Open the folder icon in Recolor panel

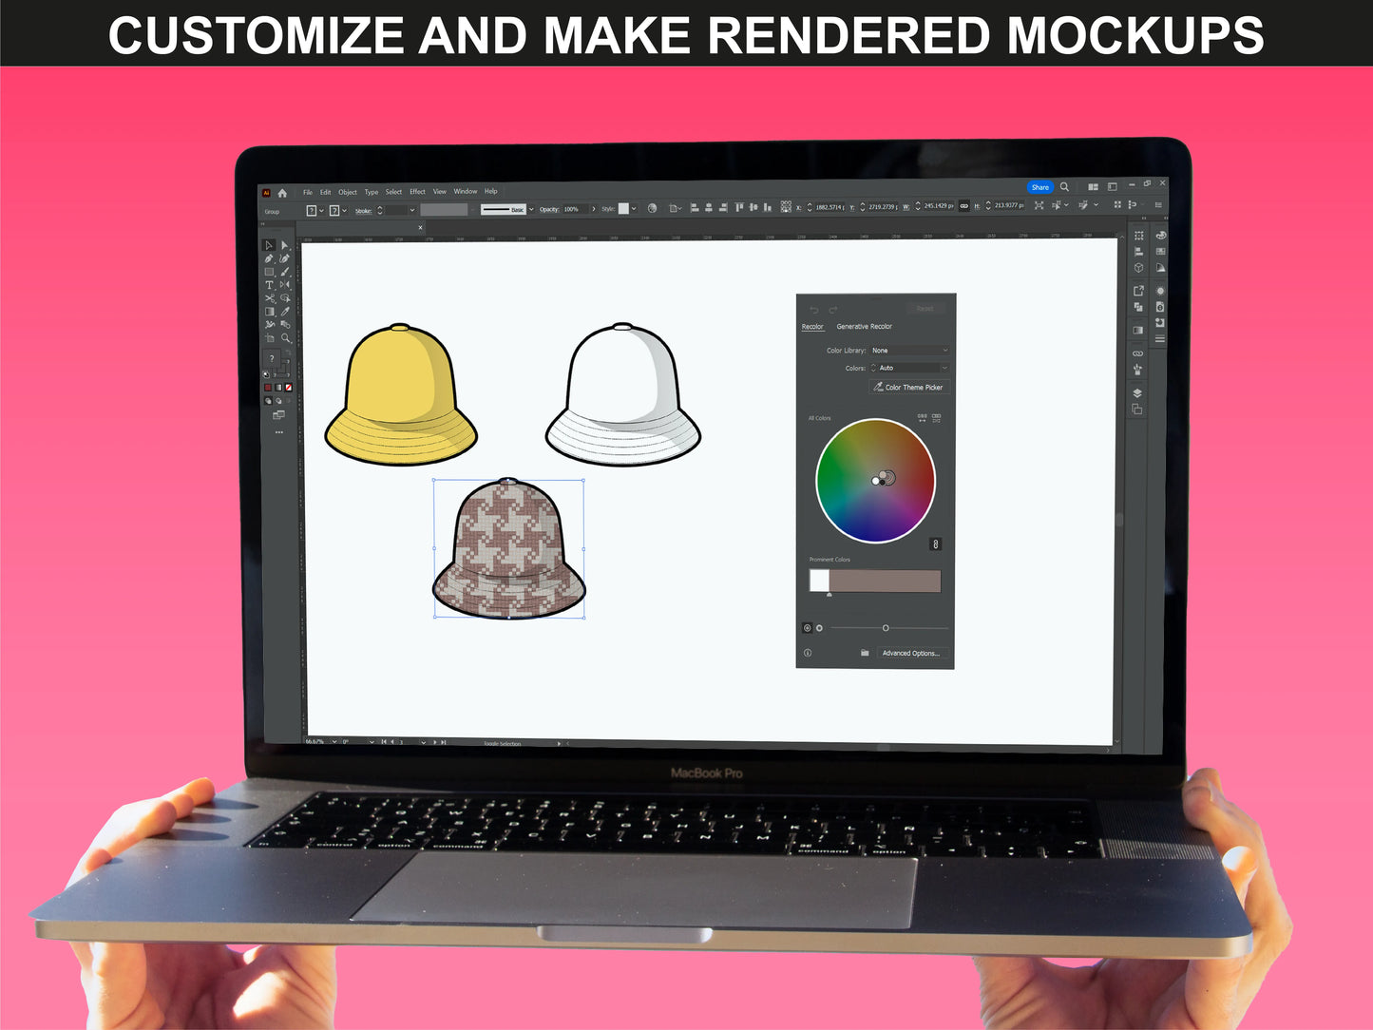pos(865,653)
